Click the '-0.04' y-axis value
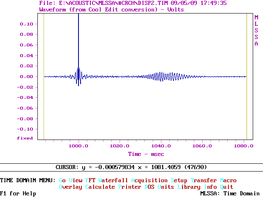This screenshot has width=263, height=197. 25,98
